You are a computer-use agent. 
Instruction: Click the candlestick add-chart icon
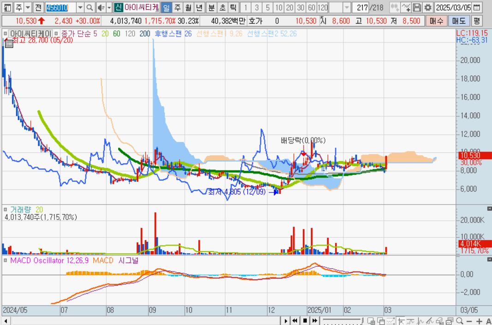(x=395, y=7)
